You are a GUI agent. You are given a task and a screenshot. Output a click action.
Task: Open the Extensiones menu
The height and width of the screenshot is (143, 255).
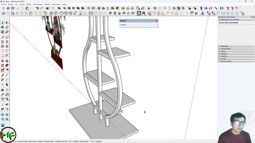click(56, 4)
